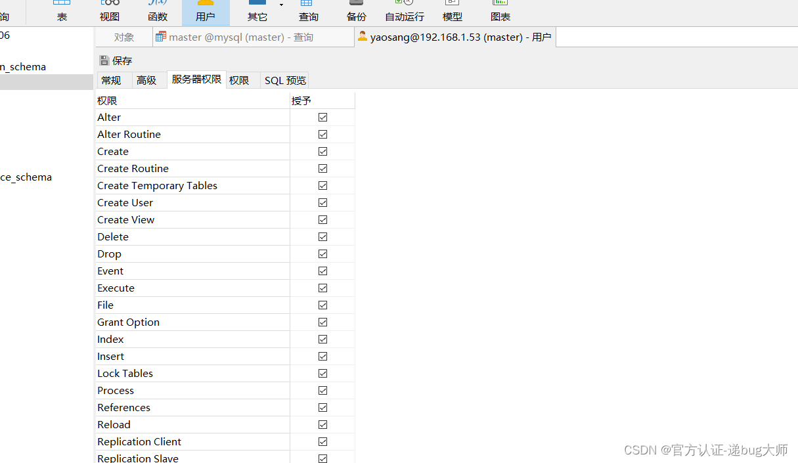This screenshot has width=798, height=463.
Task: Open the 其它 (Others) toolbar icon
Action: click(257, 12)
